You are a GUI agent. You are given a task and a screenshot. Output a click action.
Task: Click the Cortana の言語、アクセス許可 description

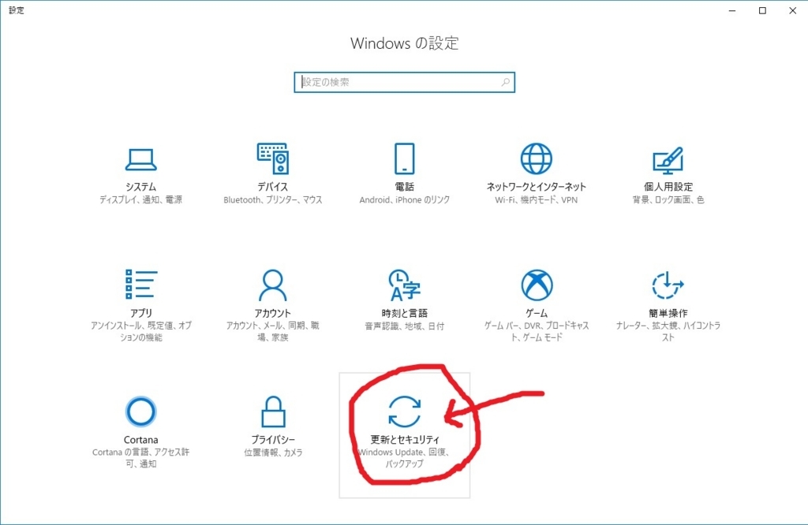[140, 458]
